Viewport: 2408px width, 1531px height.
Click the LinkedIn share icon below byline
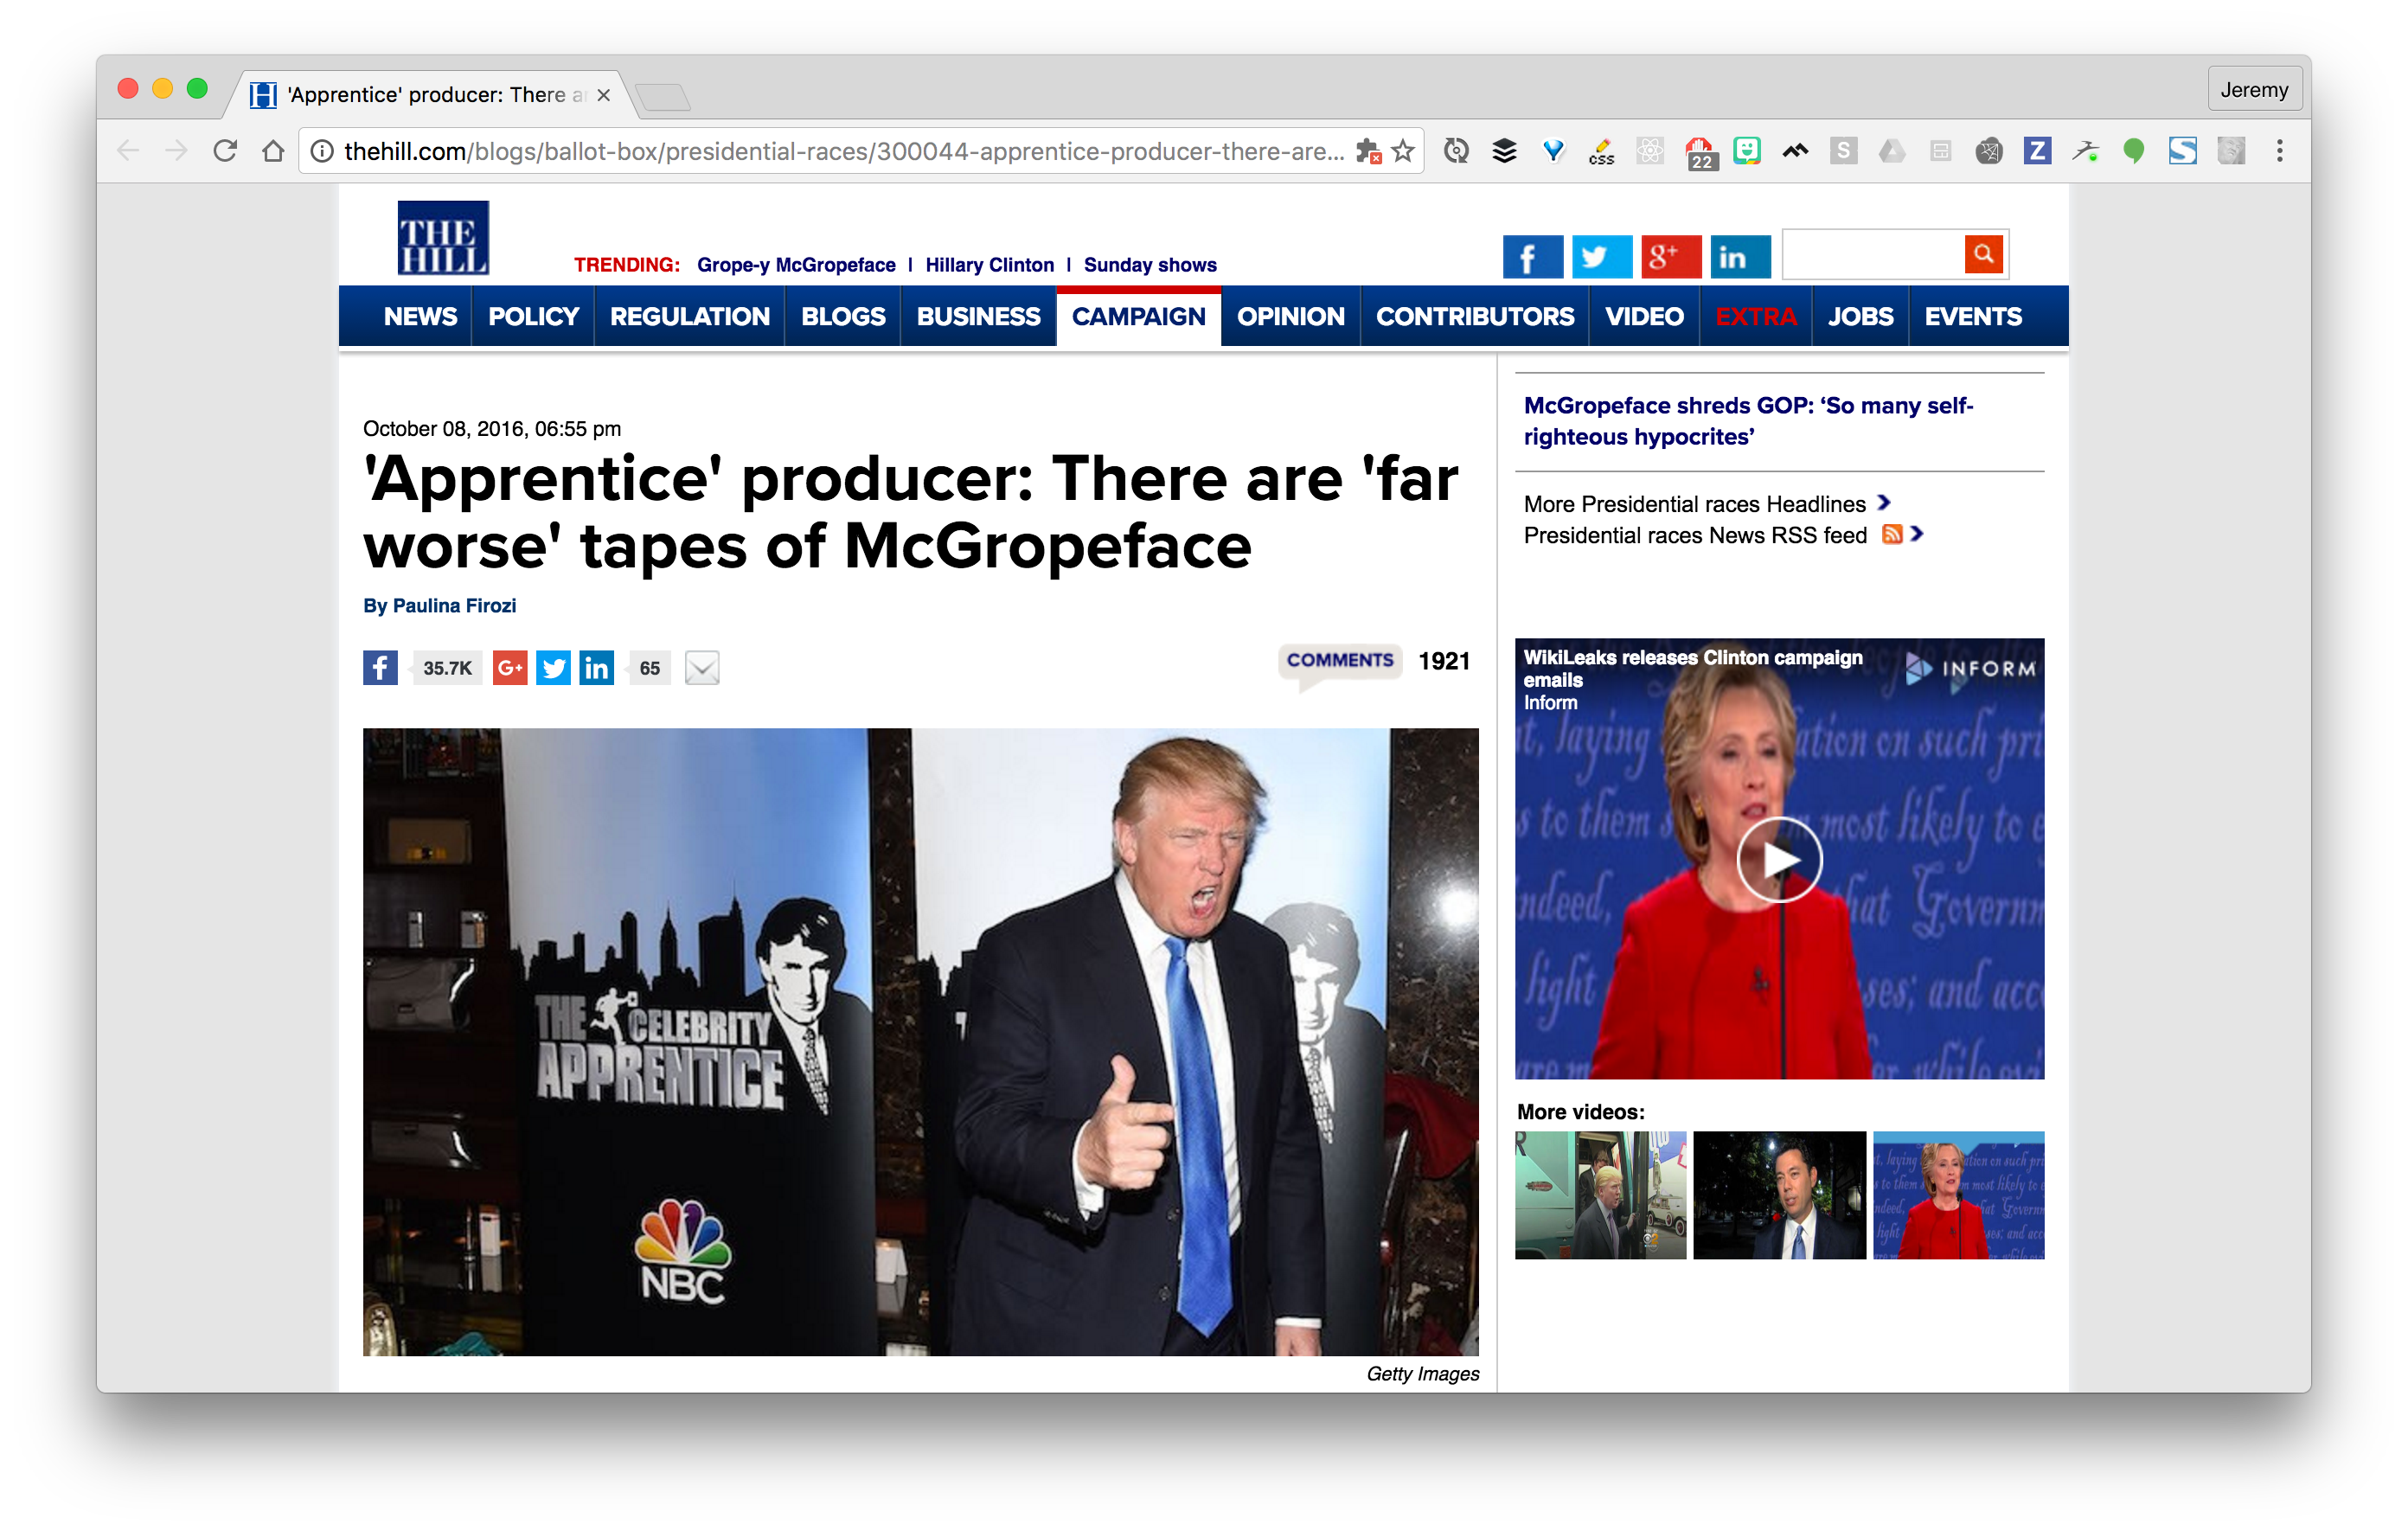point(597,668)
